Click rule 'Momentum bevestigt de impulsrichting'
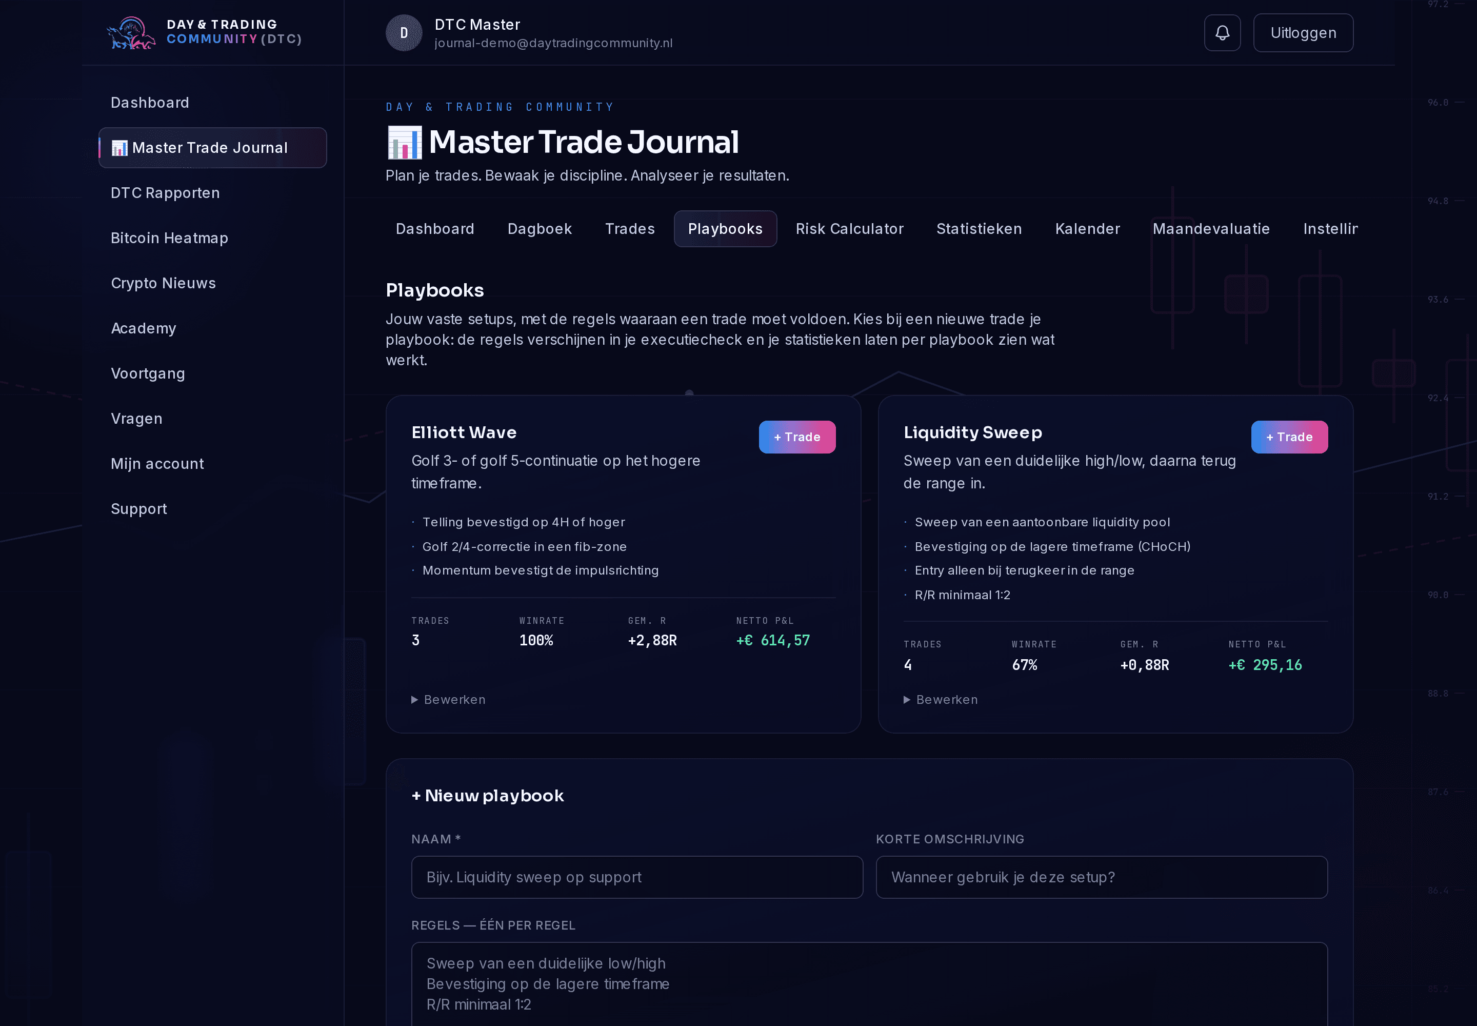The width and height of the screenshot is (1477, 1026). pos(541,570)
